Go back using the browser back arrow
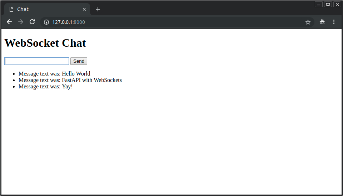 tap(9, 22)
